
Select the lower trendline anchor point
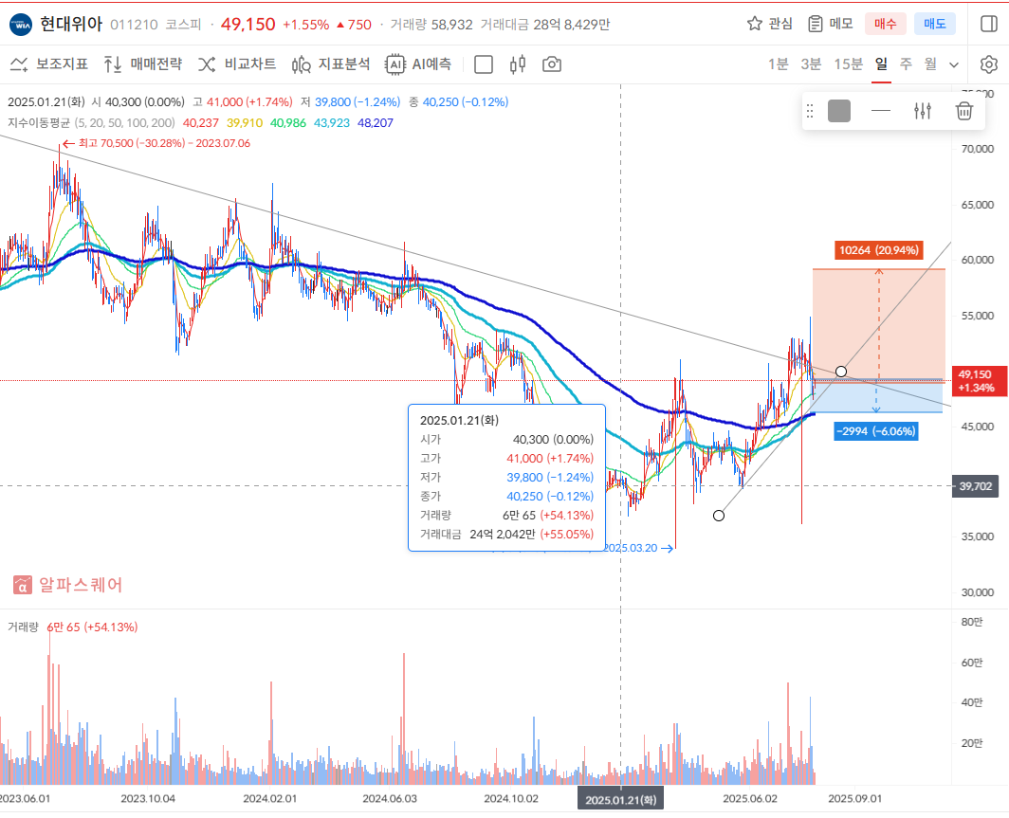(719, 516)
